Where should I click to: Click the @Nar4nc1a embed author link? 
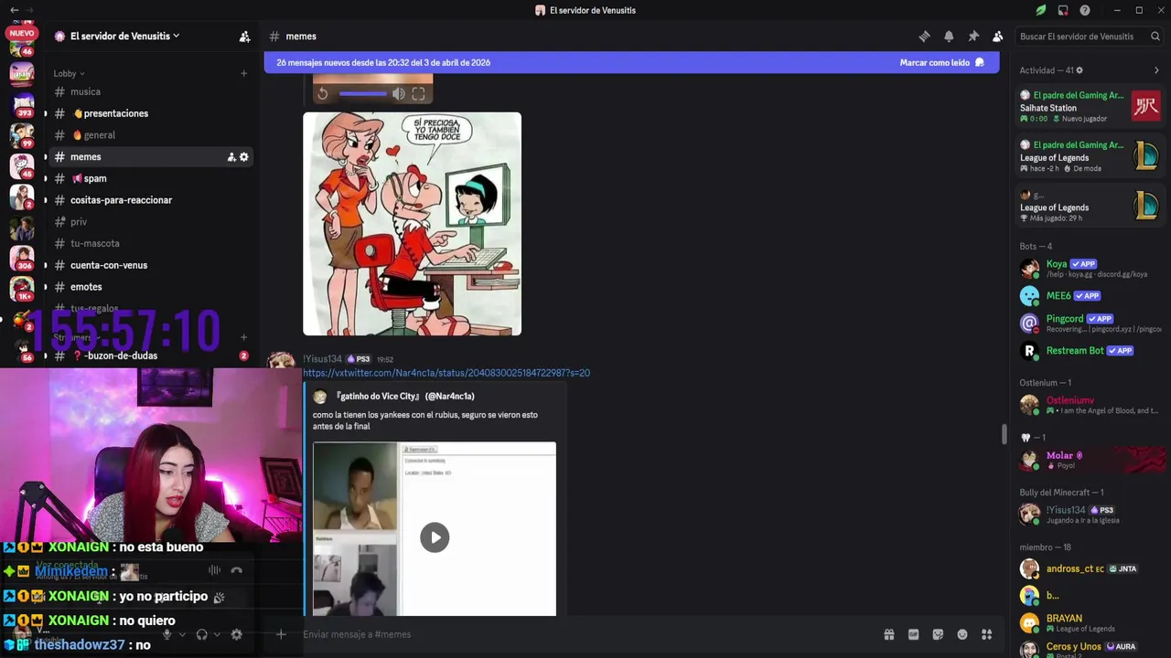[x=405, y=397]
